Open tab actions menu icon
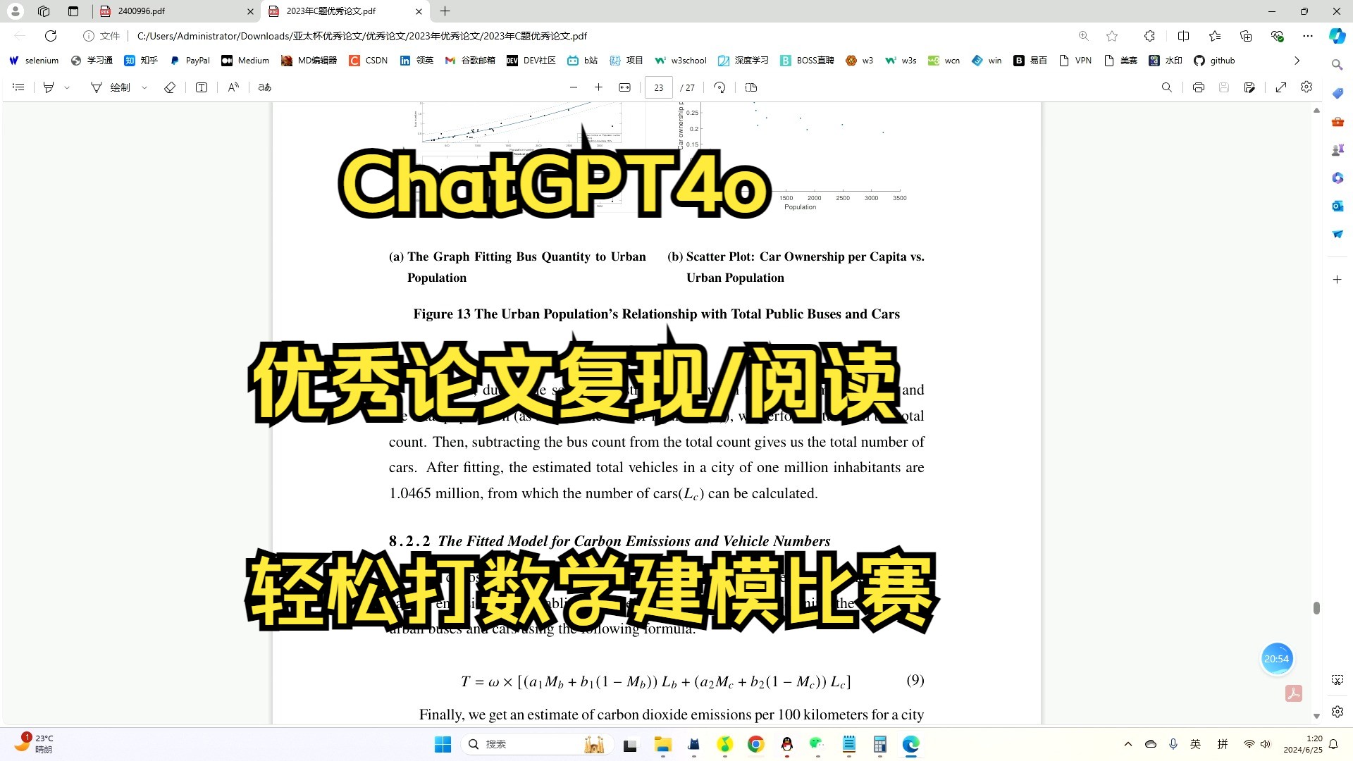1353x761 pixels. coord(73,11)
